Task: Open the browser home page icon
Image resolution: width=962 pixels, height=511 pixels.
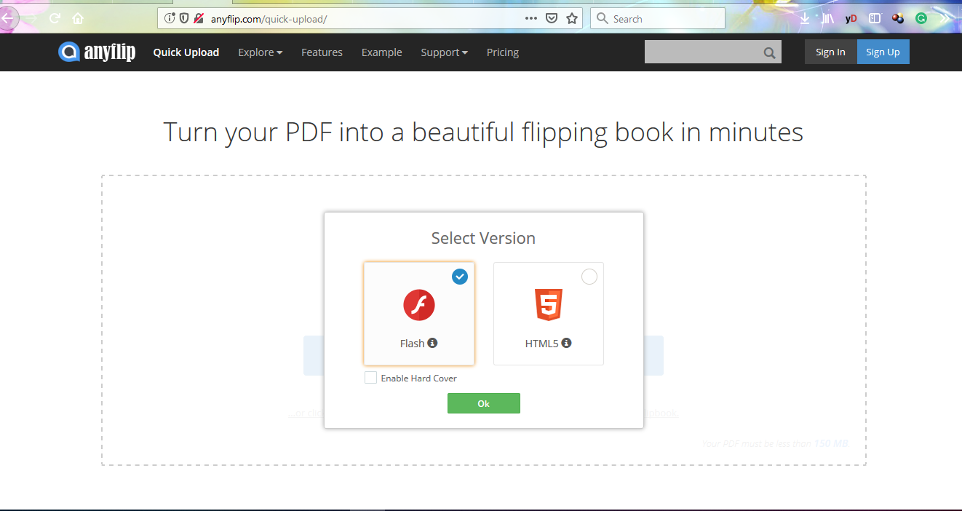Action: tap(78, 18)
